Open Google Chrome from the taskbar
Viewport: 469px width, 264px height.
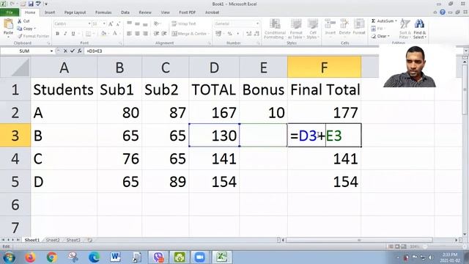click(x=52, y=257)
